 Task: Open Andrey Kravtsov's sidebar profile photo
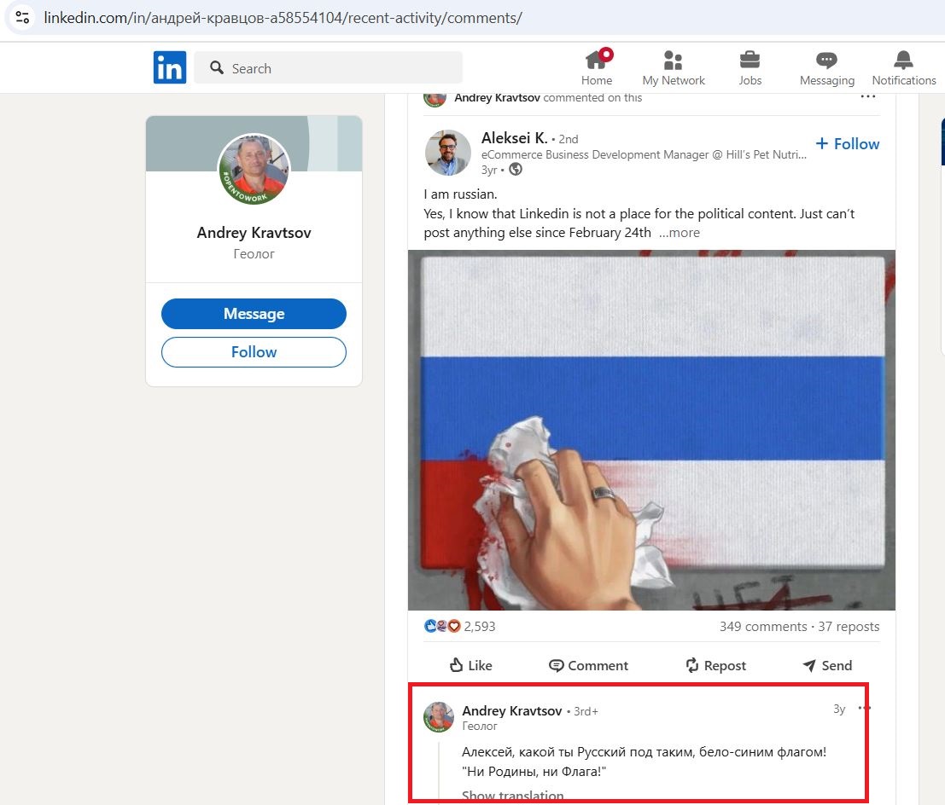tap(254, 169)
